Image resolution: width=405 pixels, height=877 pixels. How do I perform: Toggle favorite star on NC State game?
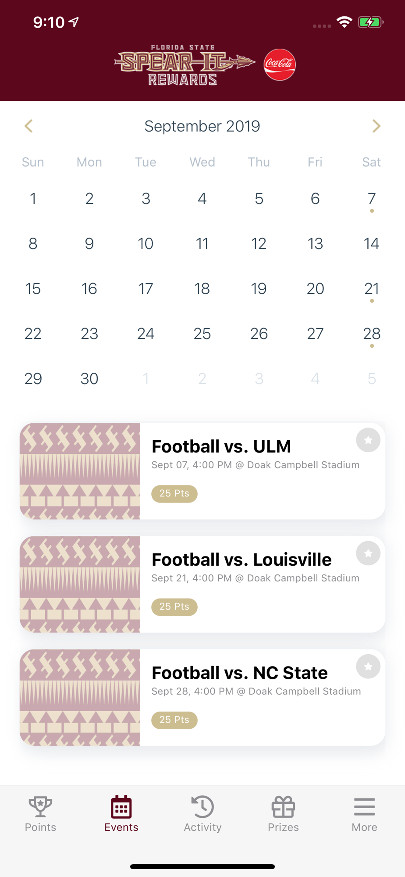[x=368, y=666]
